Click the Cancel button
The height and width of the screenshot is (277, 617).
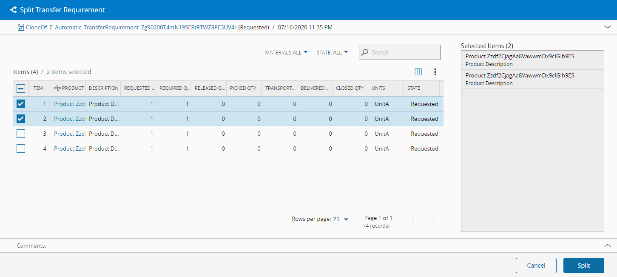point(536,266)
